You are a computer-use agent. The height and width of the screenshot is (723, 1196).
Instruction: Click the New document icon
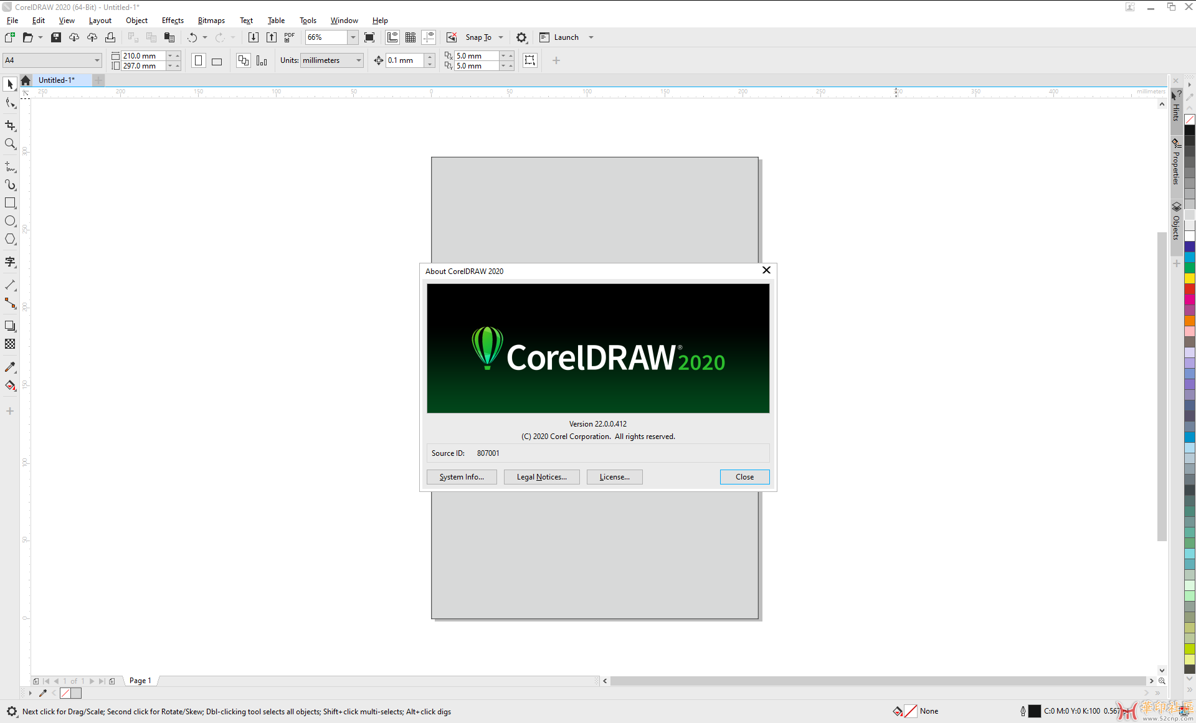coord(10,37)
